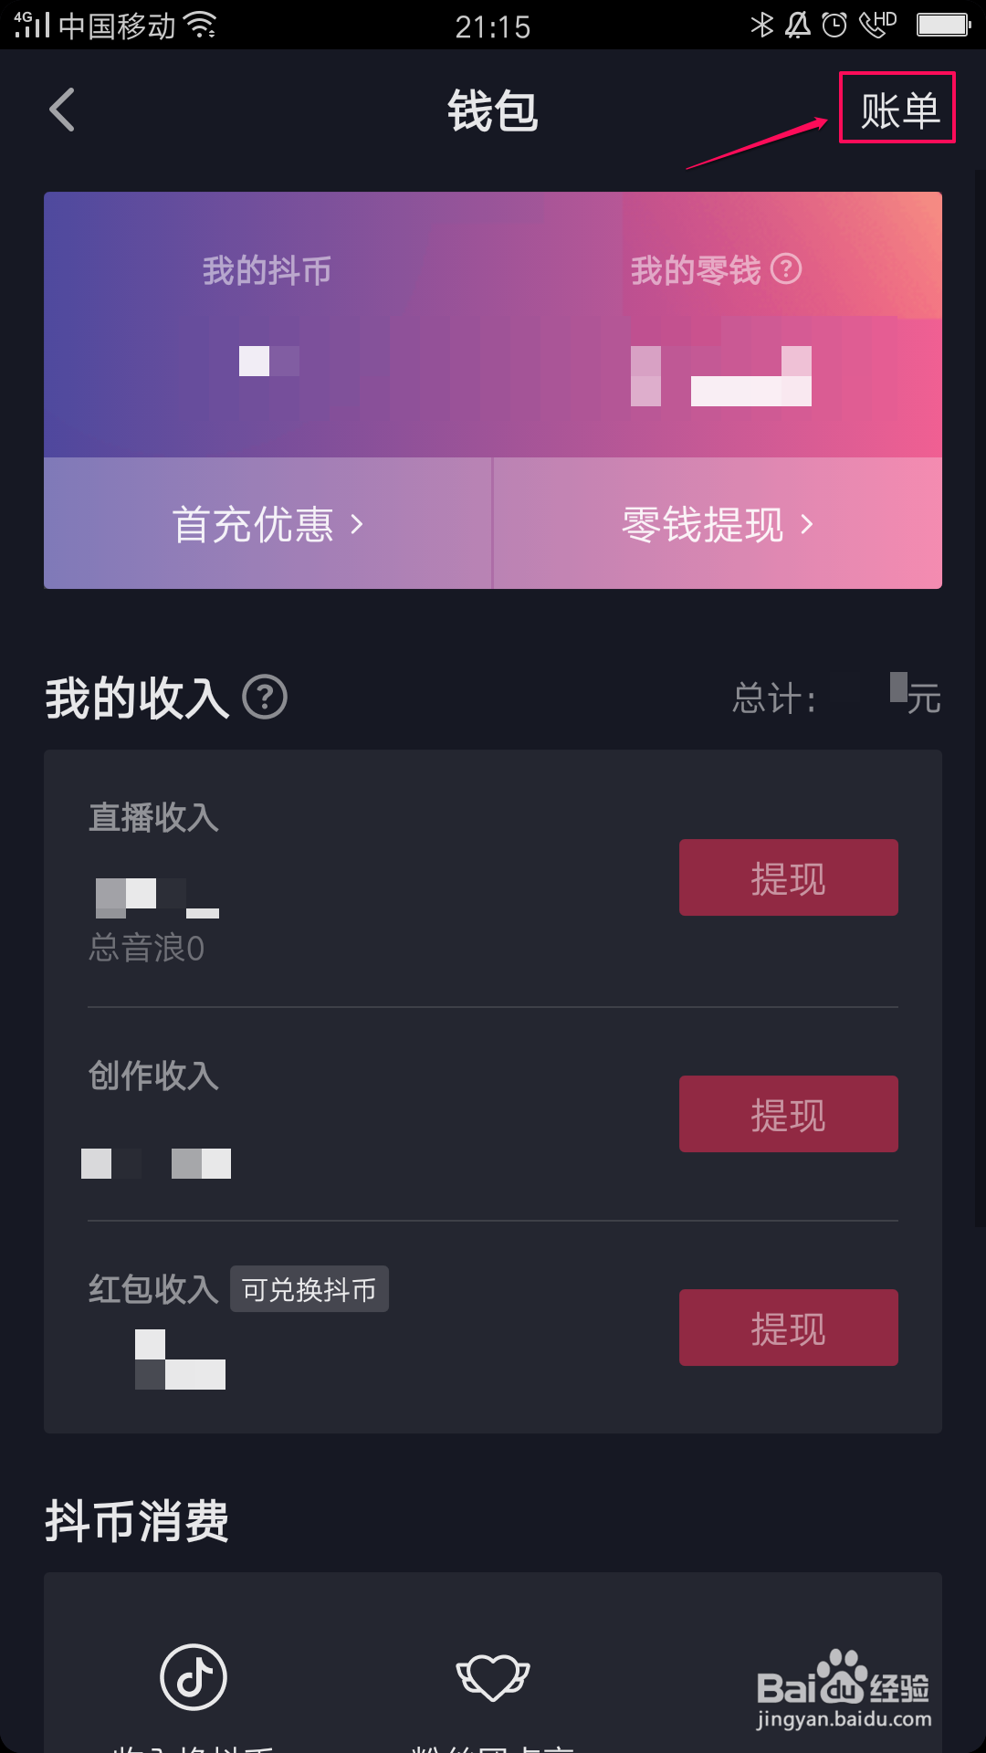Tap question mark beside 我的收入

[x=265, y=698]
